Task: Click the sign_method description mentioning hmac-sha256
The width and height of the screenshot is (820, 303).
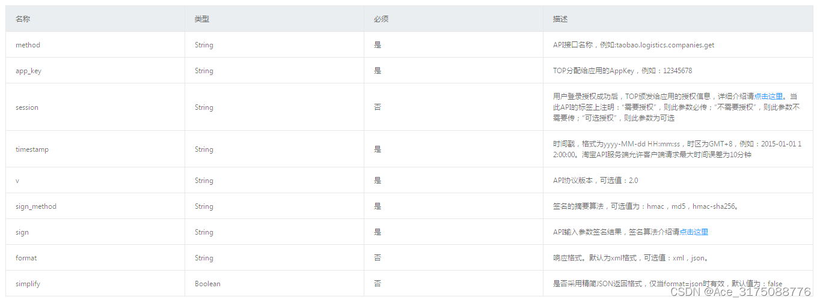Action: (645, 206)
